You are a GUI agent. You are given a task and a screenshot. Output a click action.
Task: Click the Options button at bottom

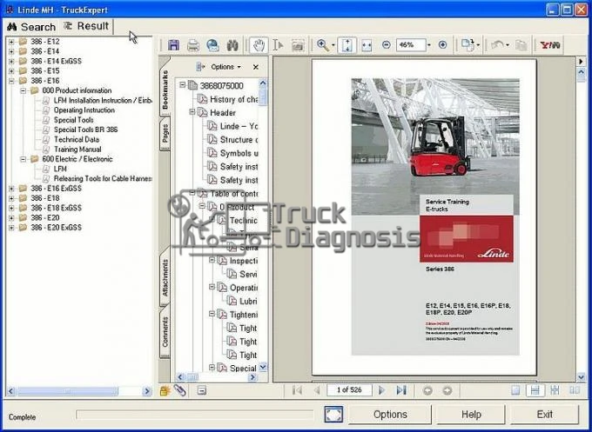tap(390, 415)
